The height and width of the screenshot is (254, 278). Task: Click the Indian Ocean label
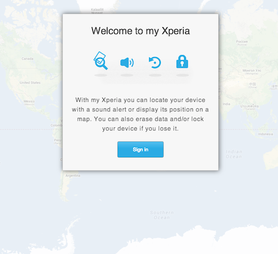(x=234, y=154)
